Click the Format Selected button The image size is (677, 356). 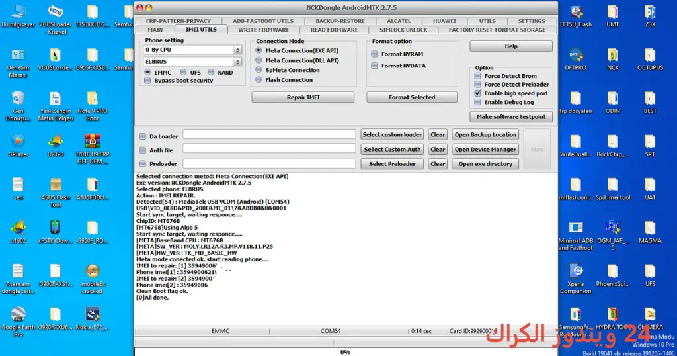pyautogui.click(x=412, y=97)
